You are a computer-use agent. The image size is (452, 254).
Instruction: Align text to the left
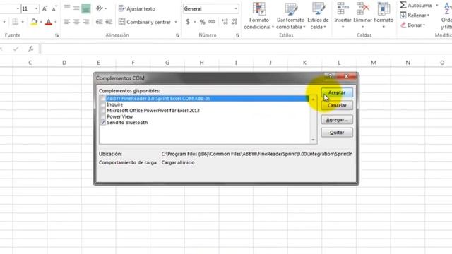(67, 22)
